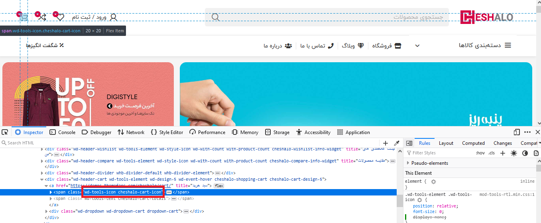This screenshot has width=541, height=223.
Task: Click the Cheshalo logo
Action: 486,17
